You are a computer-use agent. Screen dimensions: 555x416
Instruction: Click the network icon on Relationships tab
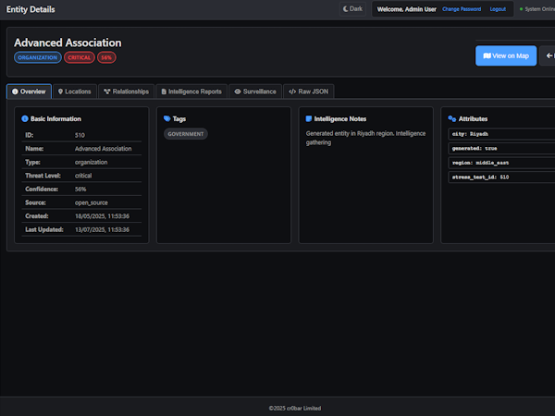click(x=107, y=92)
